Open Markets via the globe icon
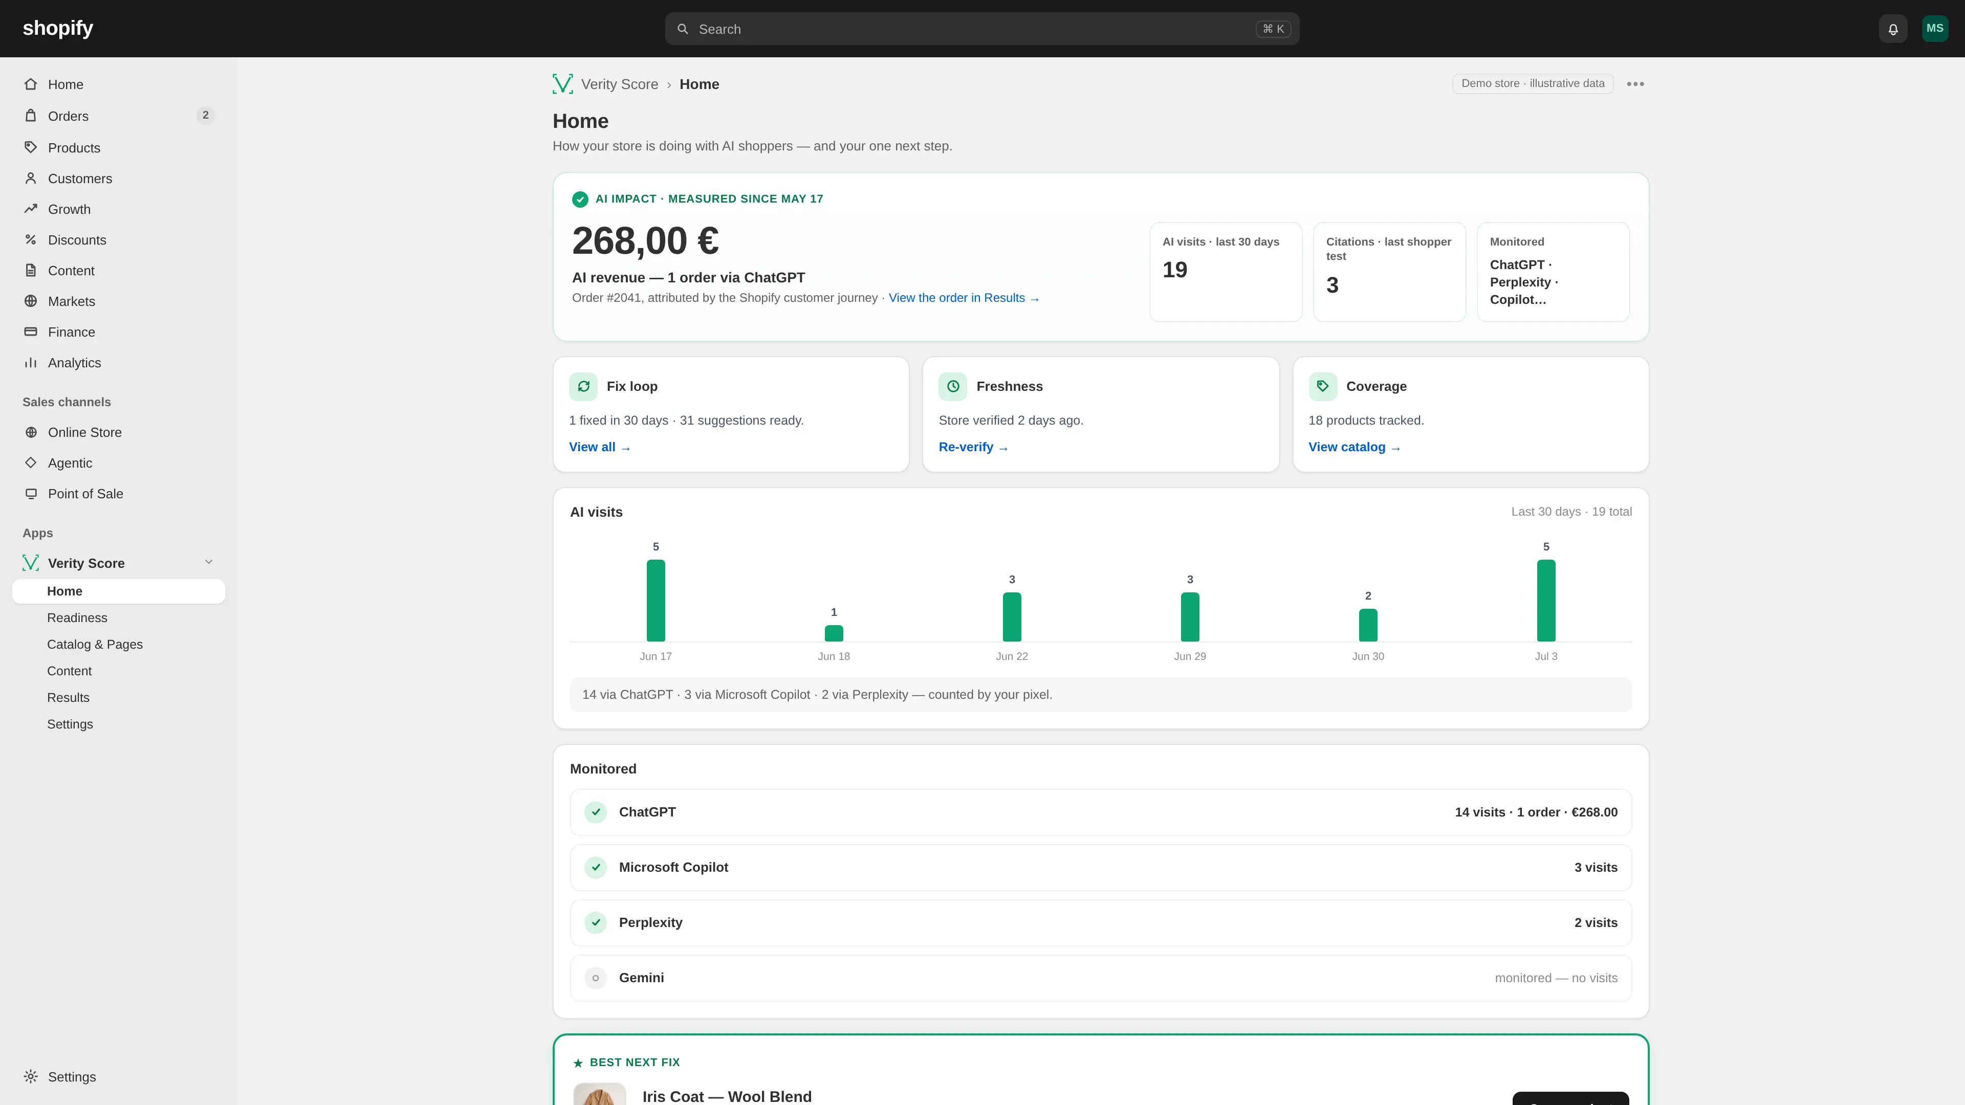This screenshot has height=1105, width=1965. coord(31,300)
